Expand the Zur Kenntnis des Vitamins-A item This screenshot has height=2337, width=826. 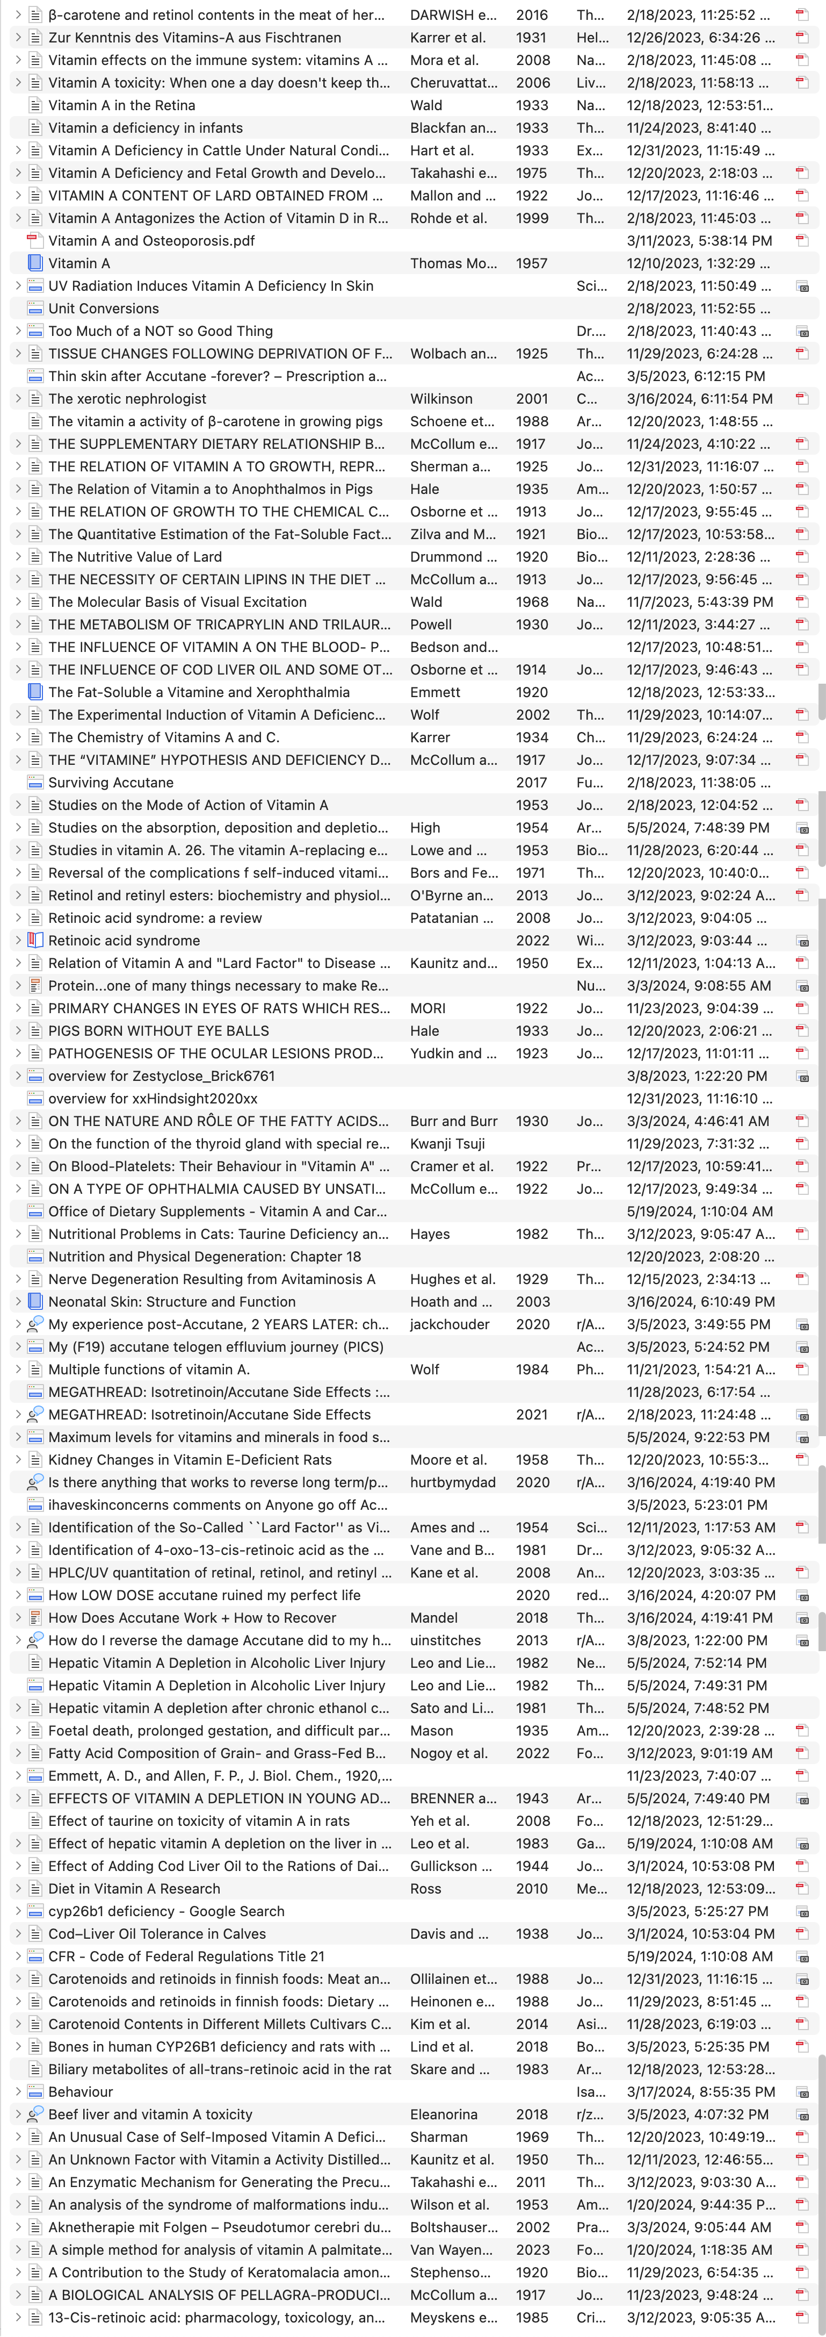coord(17,37)
